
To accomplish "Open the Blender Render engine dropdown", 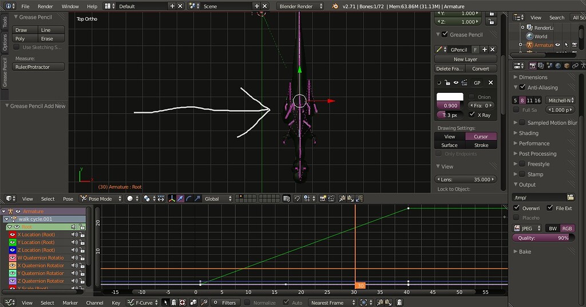I will pos(300,6).
